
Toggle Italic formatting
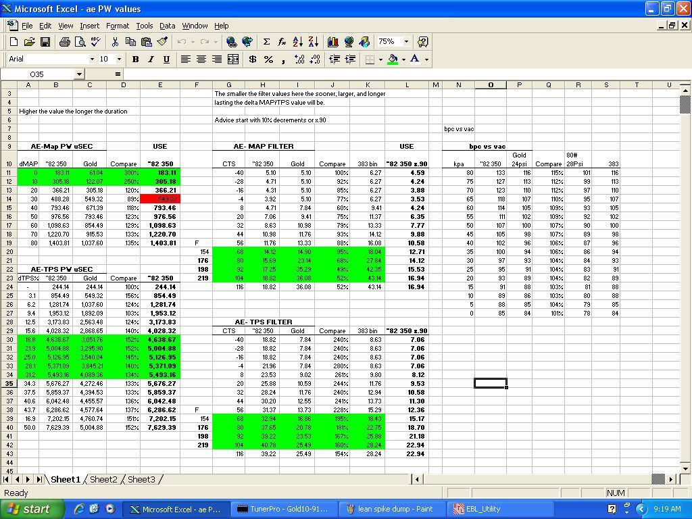point(151,59)
